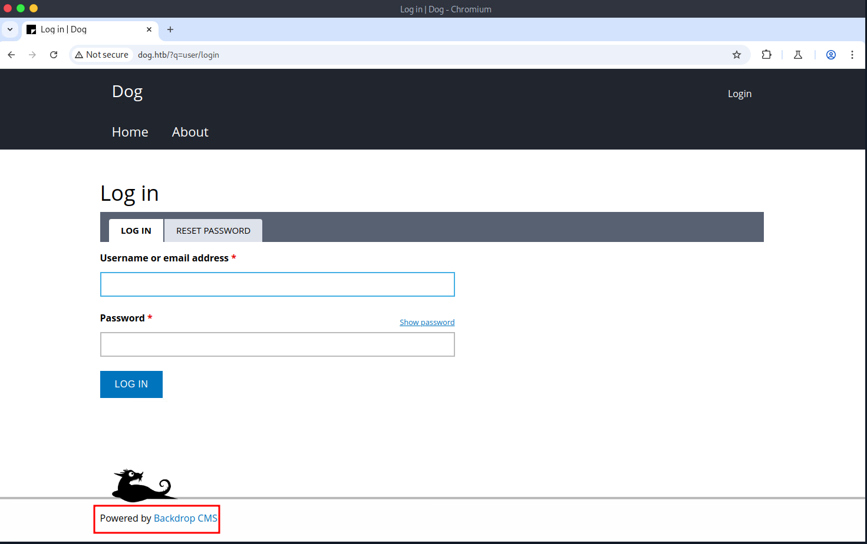867x544 pixels.
Task: Expand the tab search dropdown arrow
Action: 10,29
